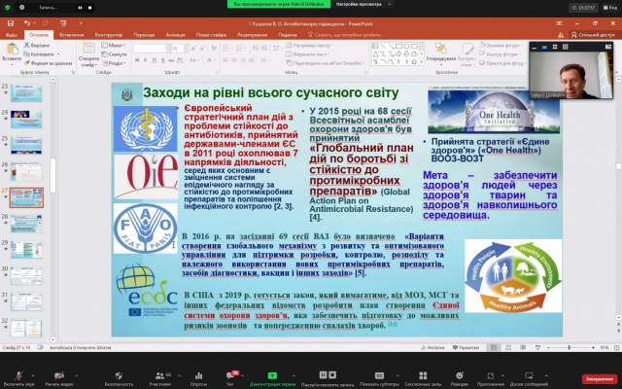Open Shape Outline (Контур фігури) dropdown
Screen dimensions: 622x389
coord(500,54)
